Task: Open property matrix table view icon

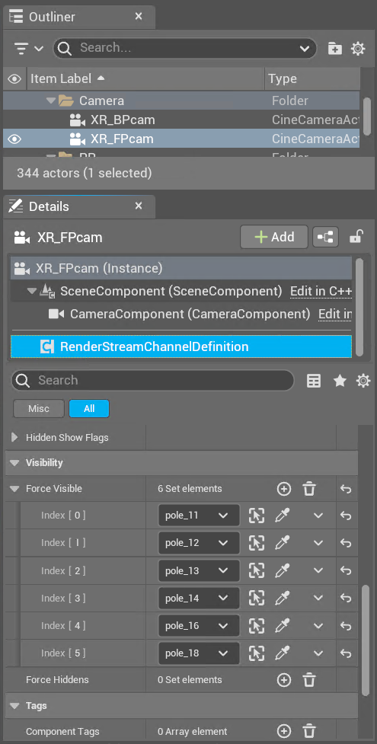Action: click(x=314, y=381)
